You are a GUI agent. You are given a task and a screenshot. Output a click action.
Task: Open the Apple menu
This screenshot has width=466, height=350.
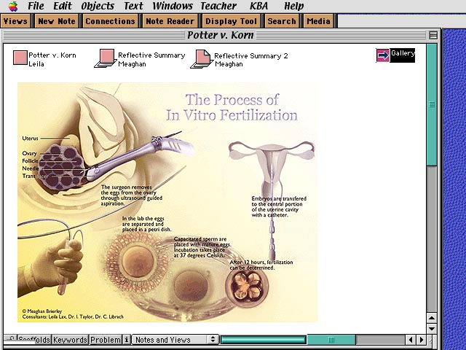click(x=13, y=6)
